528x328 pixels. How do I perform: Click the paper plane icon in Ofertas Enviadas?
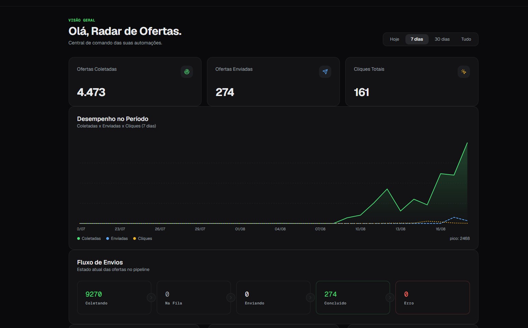[x=325, y=72]
